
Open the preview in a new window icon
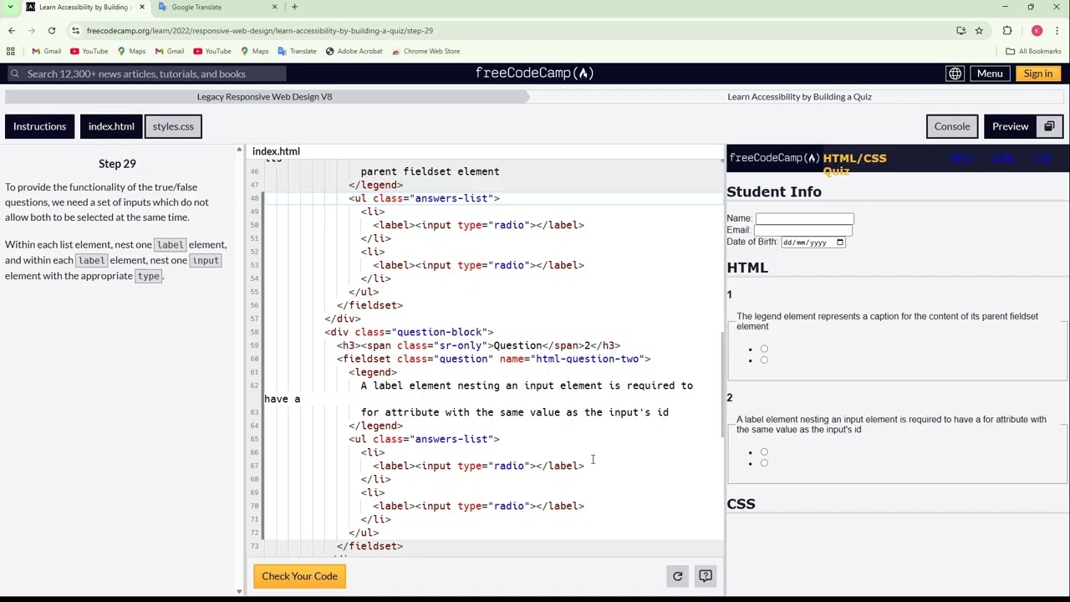click(x=1049, y=126)
